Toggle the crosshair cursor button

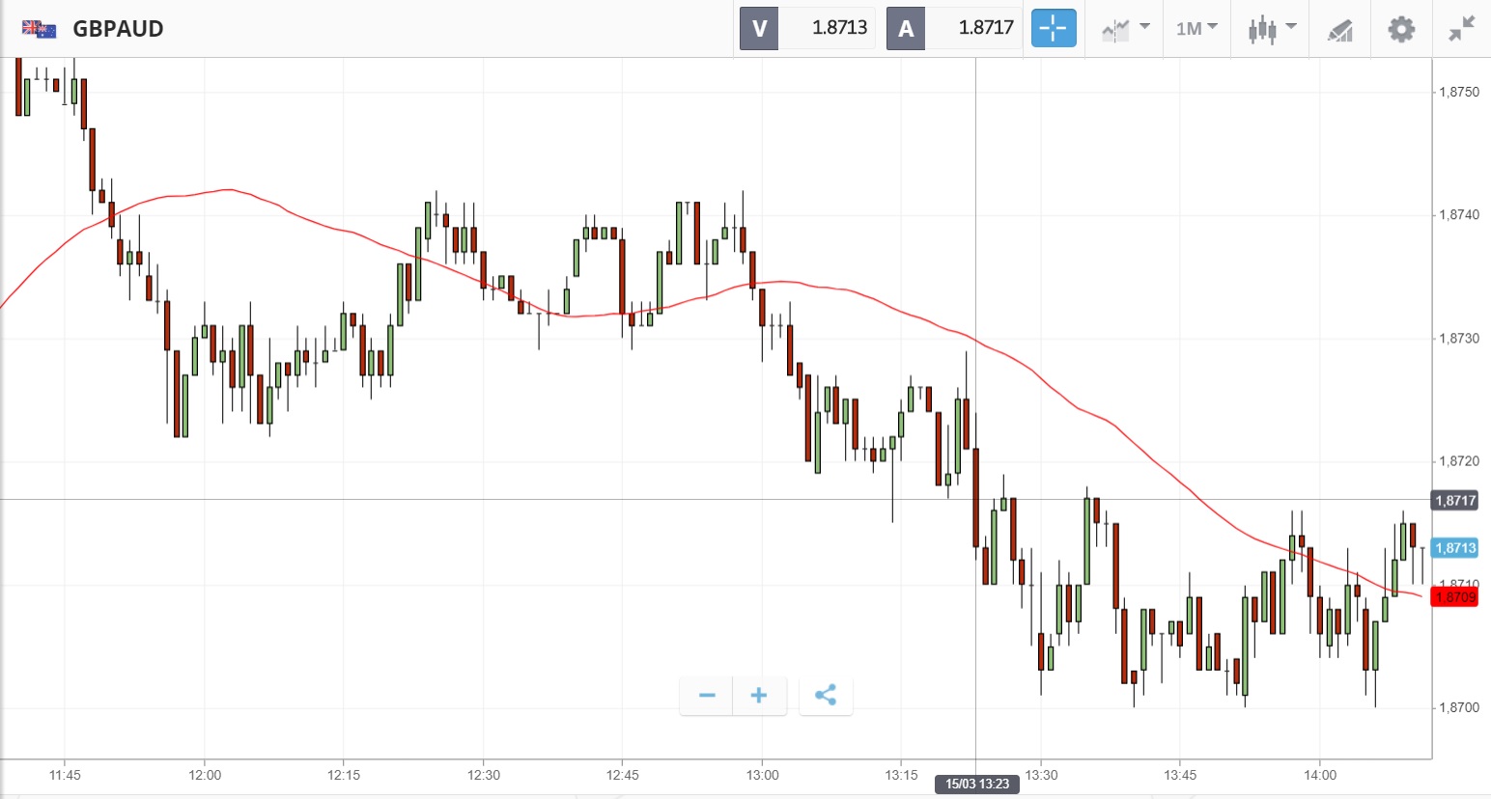(x=1054, y=28)
